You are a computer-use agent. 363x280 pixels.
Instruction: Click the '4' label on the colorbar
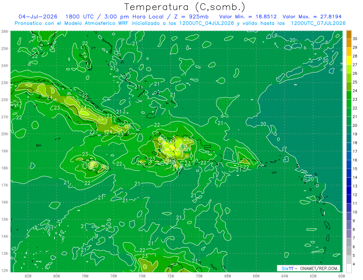click(x=354, y=264)
